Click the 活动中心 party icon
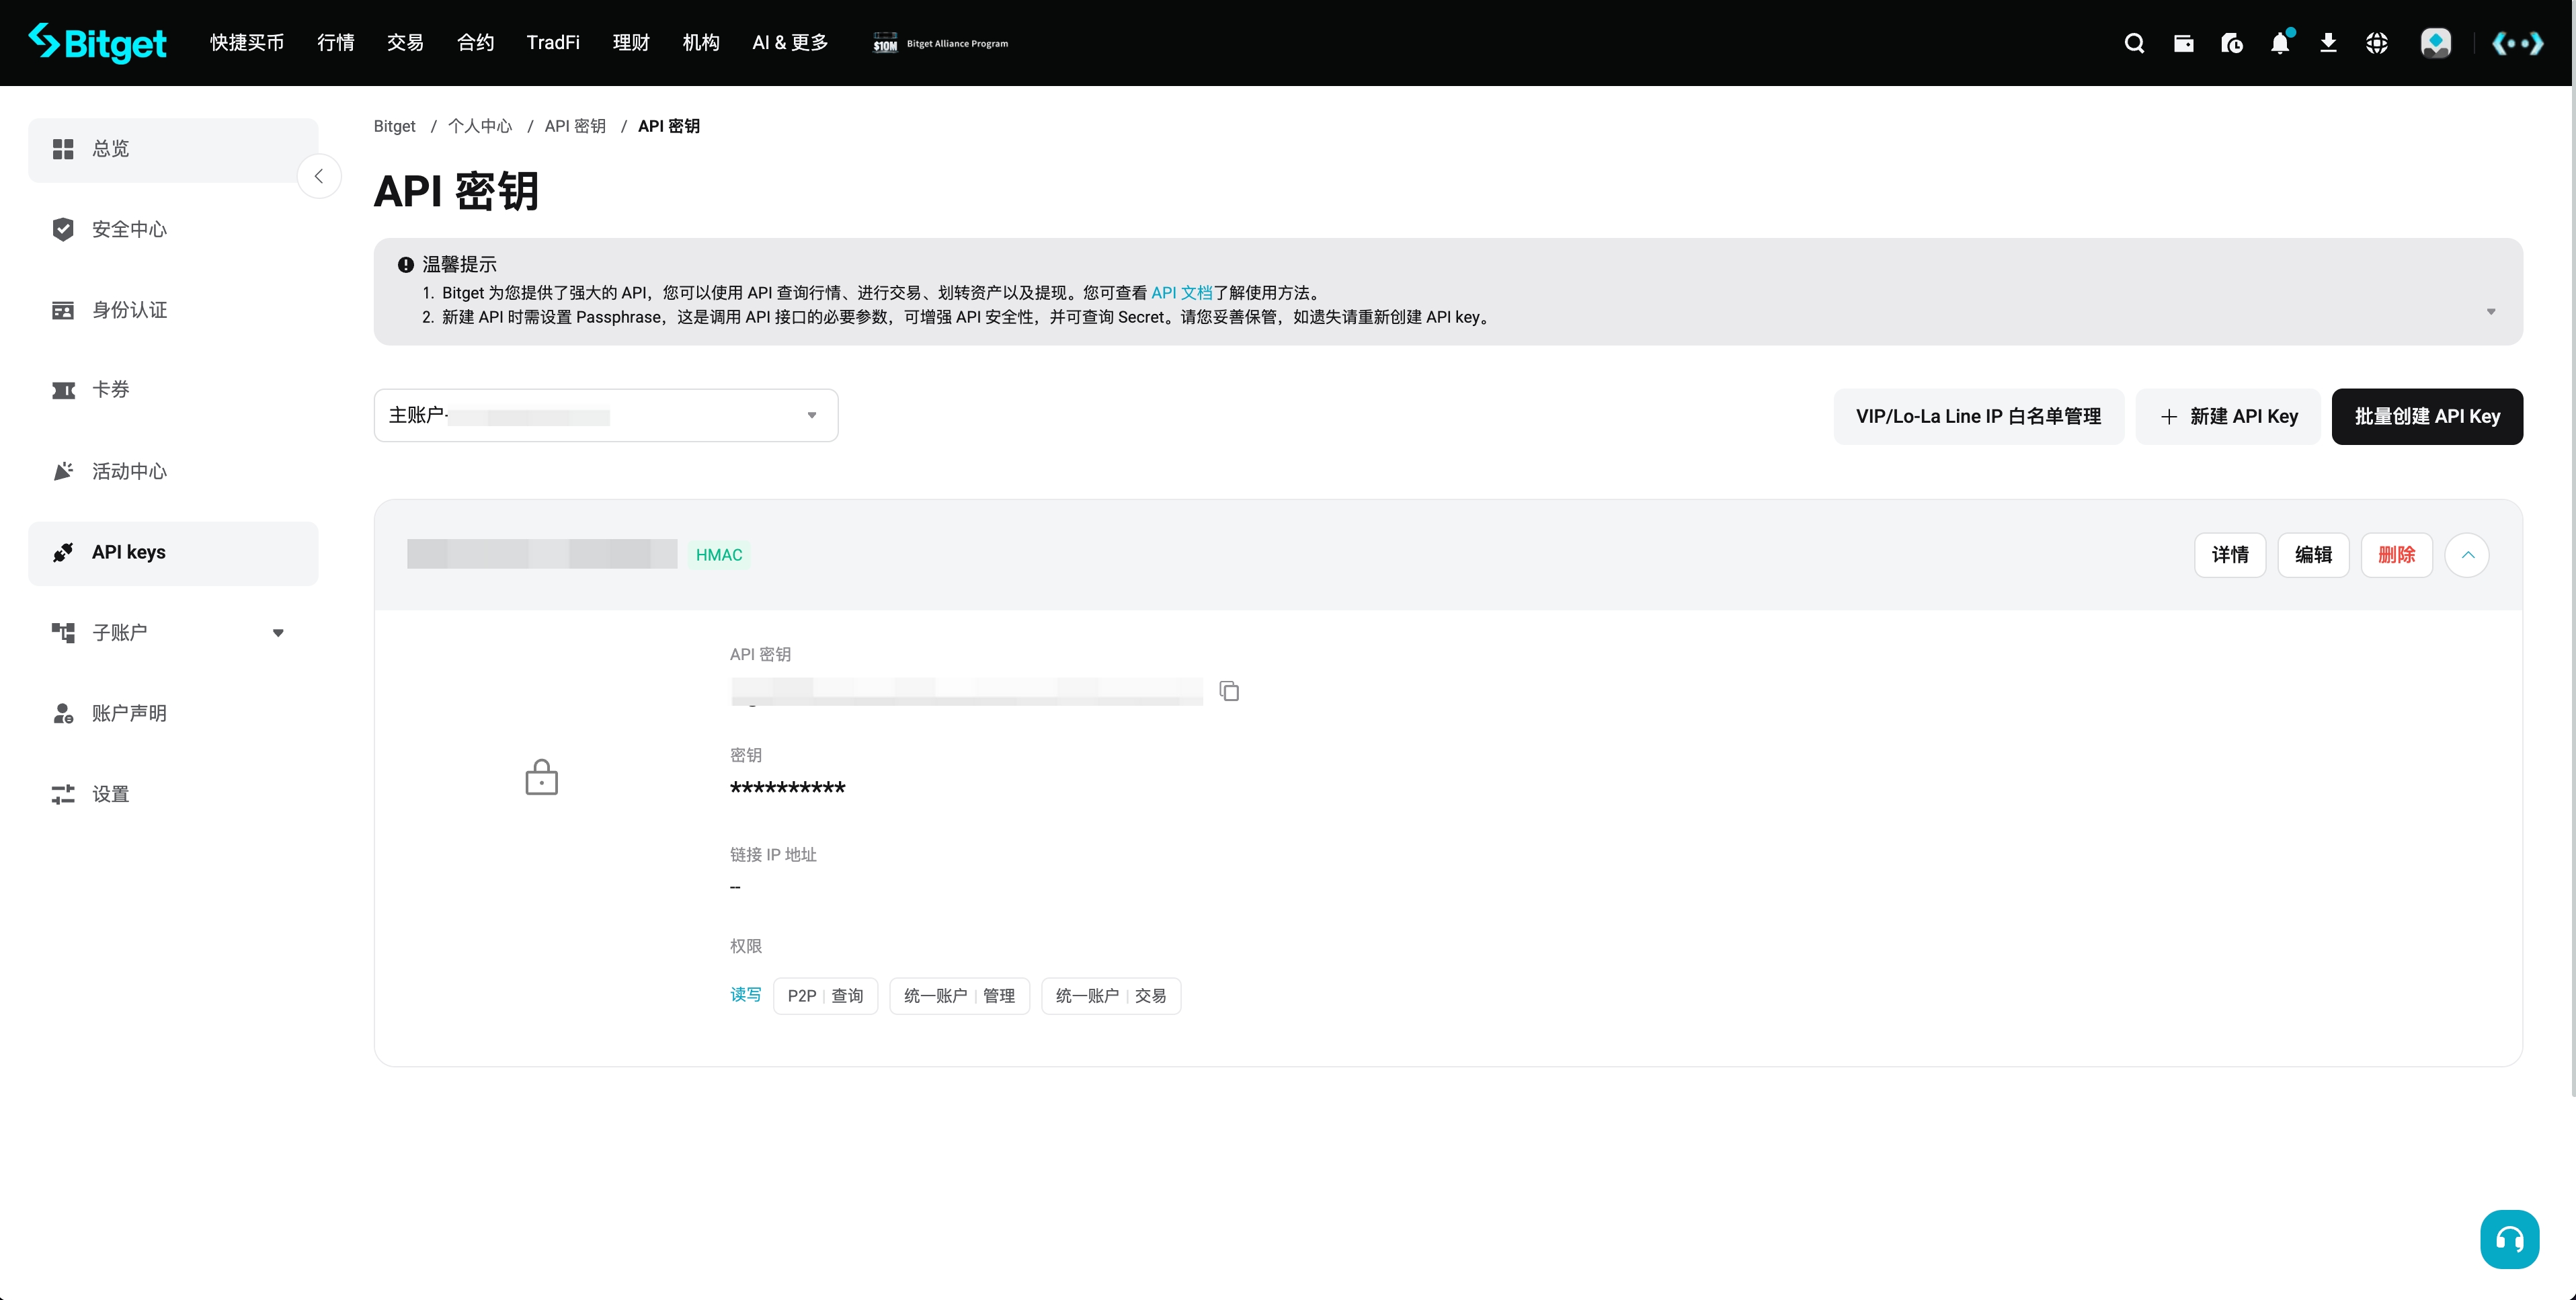Image resolution: width=2576 pixels, height=1300 pixels. [x=63, y=471]
